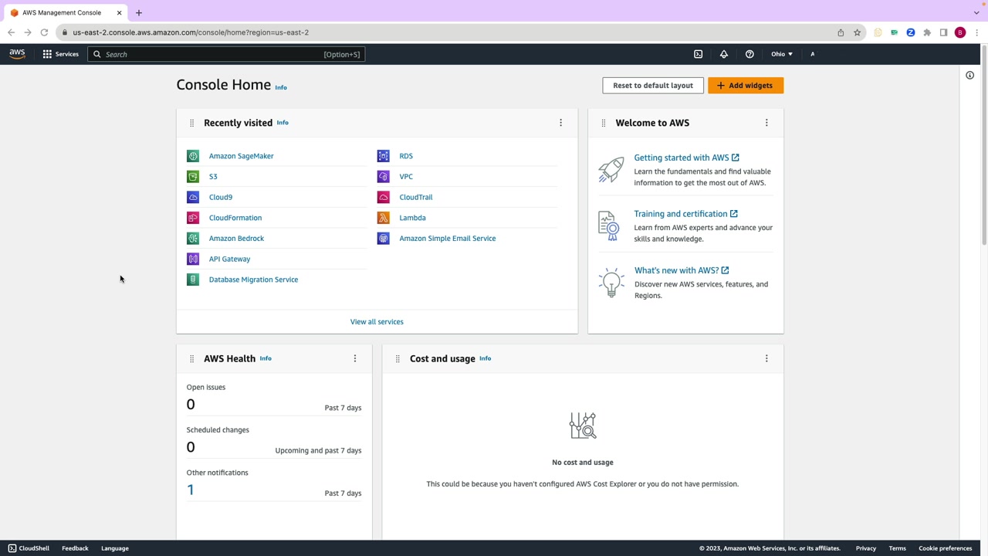Click the Cloud9 service icon
The image size is (988, 556).
pos(193,197)
